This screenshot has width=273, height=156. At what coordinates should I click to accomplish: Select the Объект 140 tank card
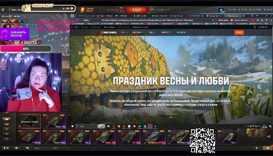[54, 121]
